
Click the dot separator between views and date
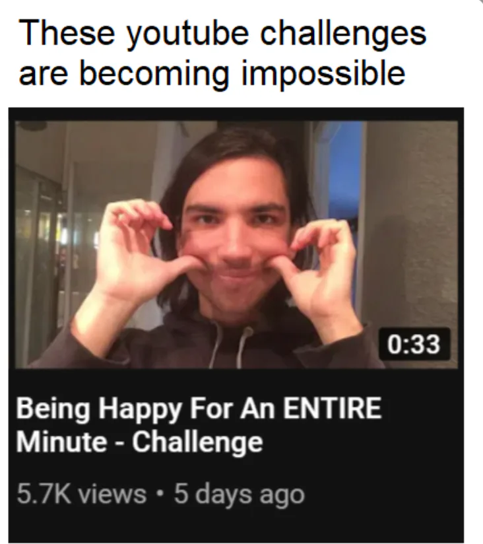160,494
